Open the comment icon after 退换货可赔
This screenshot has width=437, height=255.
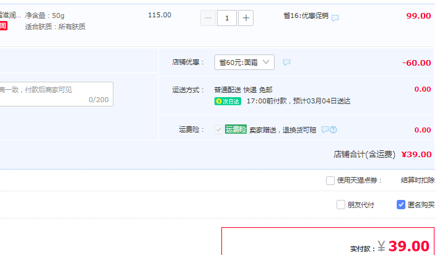325,129
